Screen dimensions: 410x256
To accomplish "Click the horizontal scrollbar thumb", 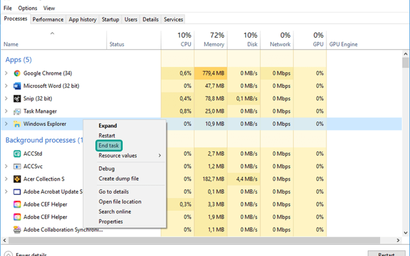I will pyautogui.click(x=194, y=240).
